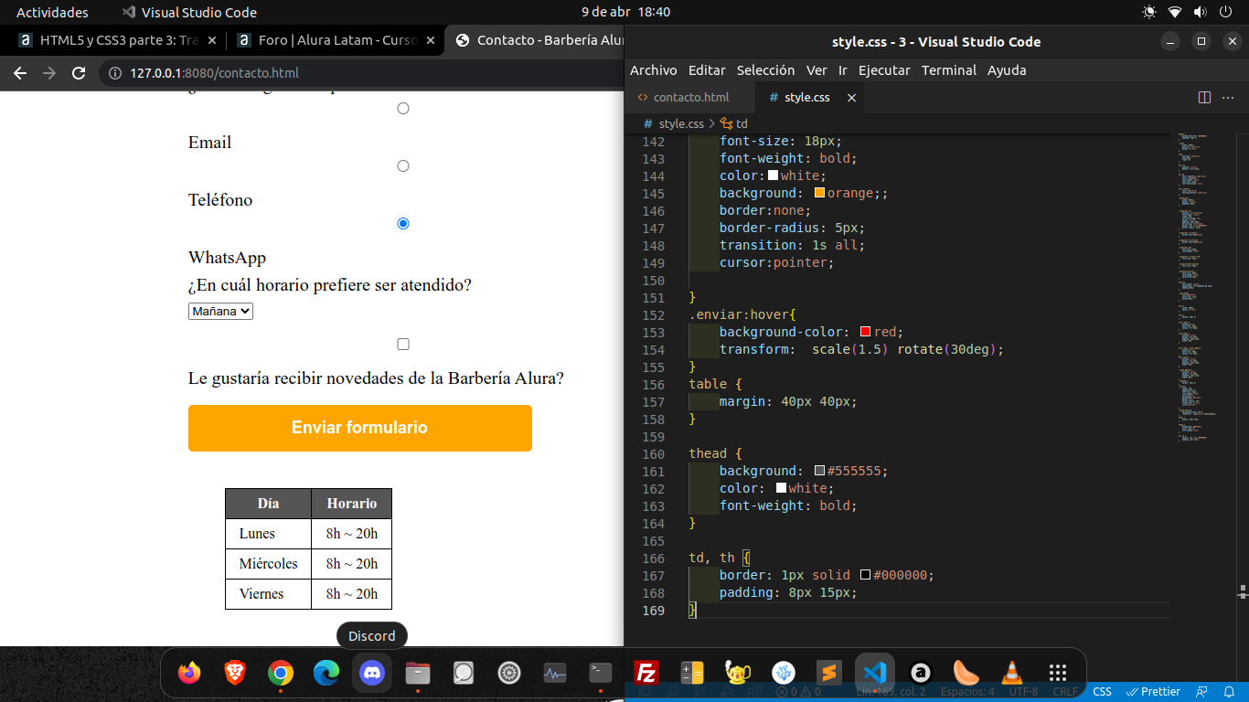Go forward in the browser
Screen dimensions: 1249x702
(x=49, y=73)
